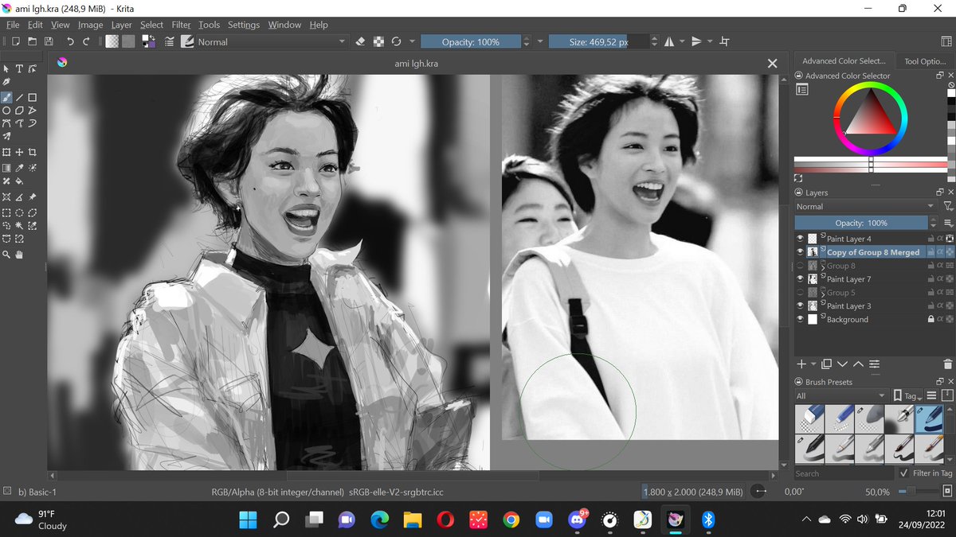
Task: Choose the Rectangle tool
Action: [x=33, y=97]
